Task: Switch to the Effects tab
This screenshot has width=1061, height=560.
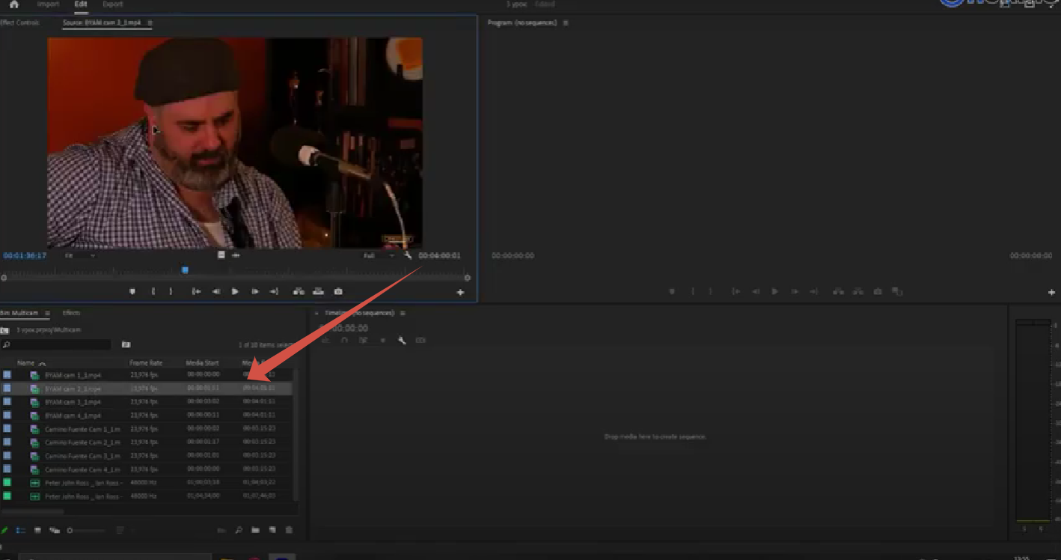Action: point(72,313)
